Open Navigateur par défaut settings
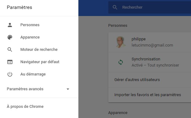Screen dimensions: 191x118 click(40, 62)
